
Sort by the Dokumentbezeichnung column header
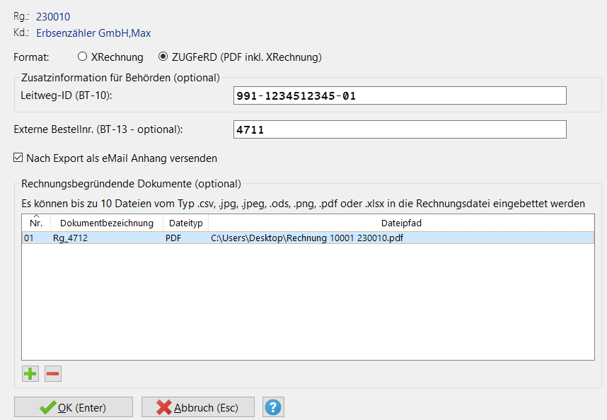tap(106, 223)
